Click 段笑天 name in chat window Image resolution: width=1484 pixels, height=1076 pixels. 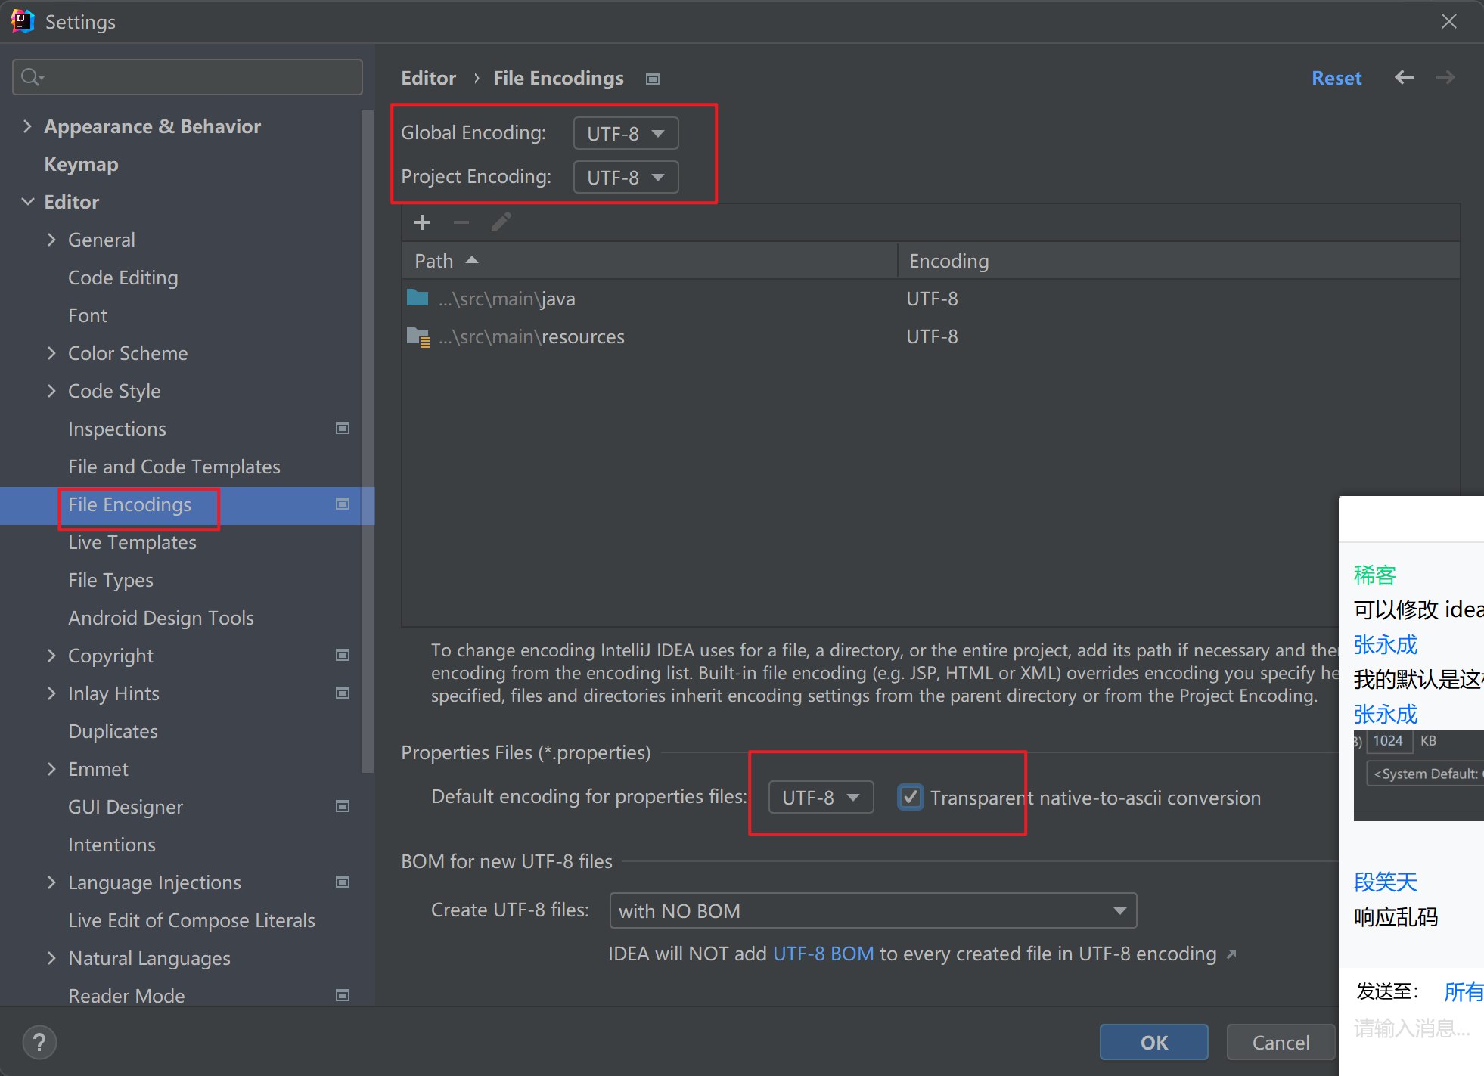(1386, 882)
